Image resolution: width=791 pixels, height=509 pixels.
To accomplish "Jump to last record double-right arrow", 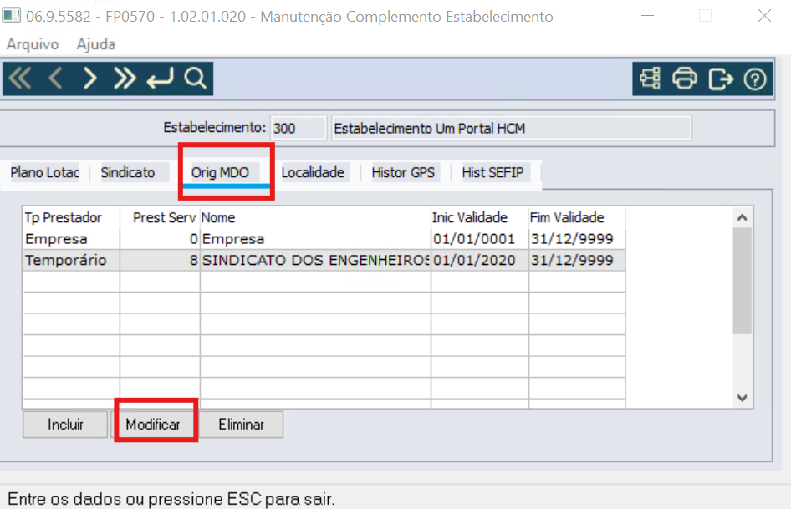I will 124,79.
